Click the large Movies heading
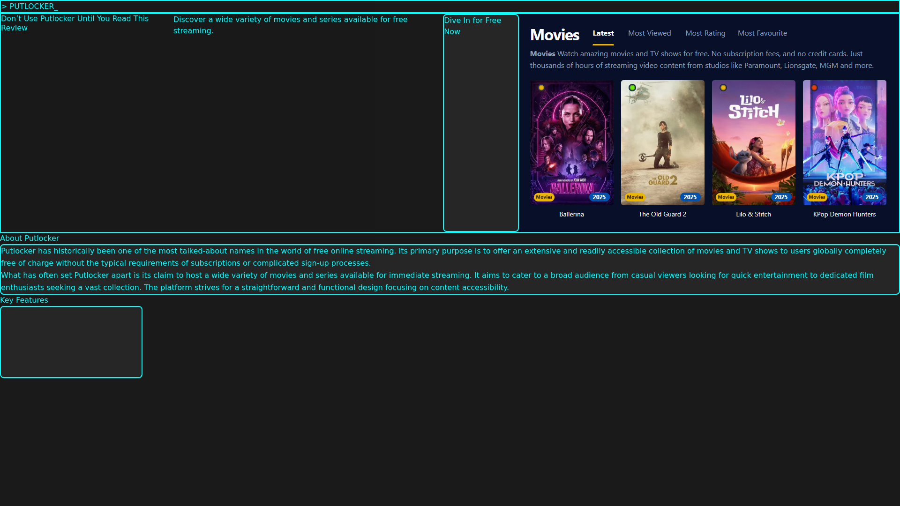Viewport: 900px width, 506px height. [x=555, y=35]
